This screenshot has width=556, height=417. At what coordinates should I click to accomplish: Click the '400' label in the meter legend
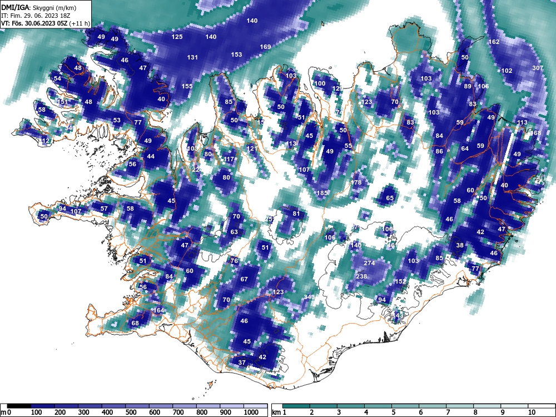107,413
